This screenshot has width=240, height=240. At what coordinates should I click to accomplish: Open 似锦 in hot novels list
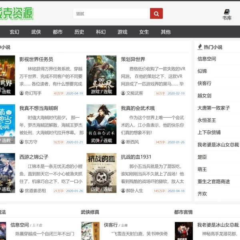202,71
